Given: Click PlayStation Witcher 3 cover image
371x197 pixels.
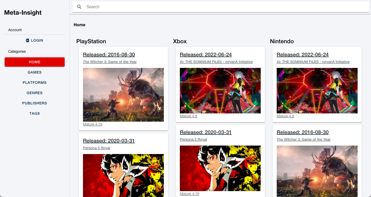Looking at the screenshot, I should pyautogui.click(x=123, y=95).
